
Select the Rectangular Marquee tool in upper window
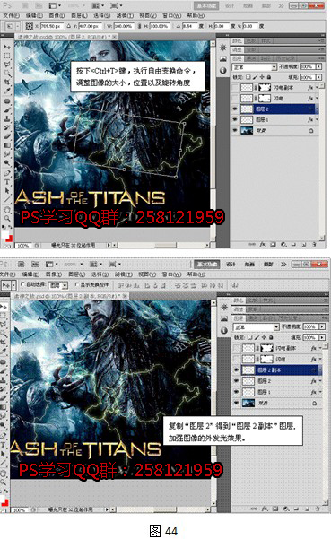[6, 56]
